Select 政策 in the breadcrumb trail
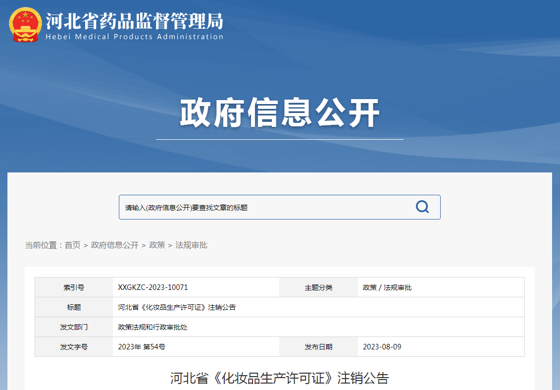The height and width of the screenshot is (390, 560). click(x=157, y=245)
